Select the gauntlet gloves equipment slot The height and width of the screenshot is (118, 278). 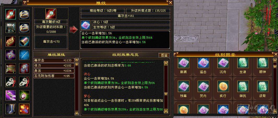24,68
